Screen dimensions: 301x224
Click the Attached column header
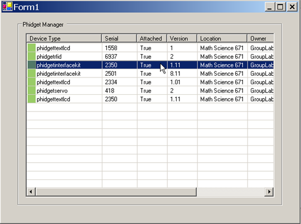(152, 38)
